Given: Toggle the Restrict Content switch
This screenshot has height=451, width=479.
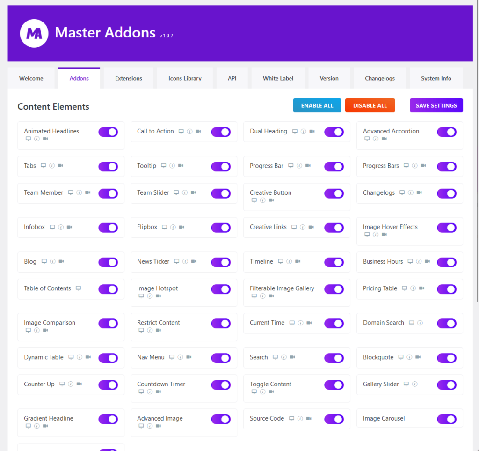Looking at the screenshot, I should tap(221, 324).
